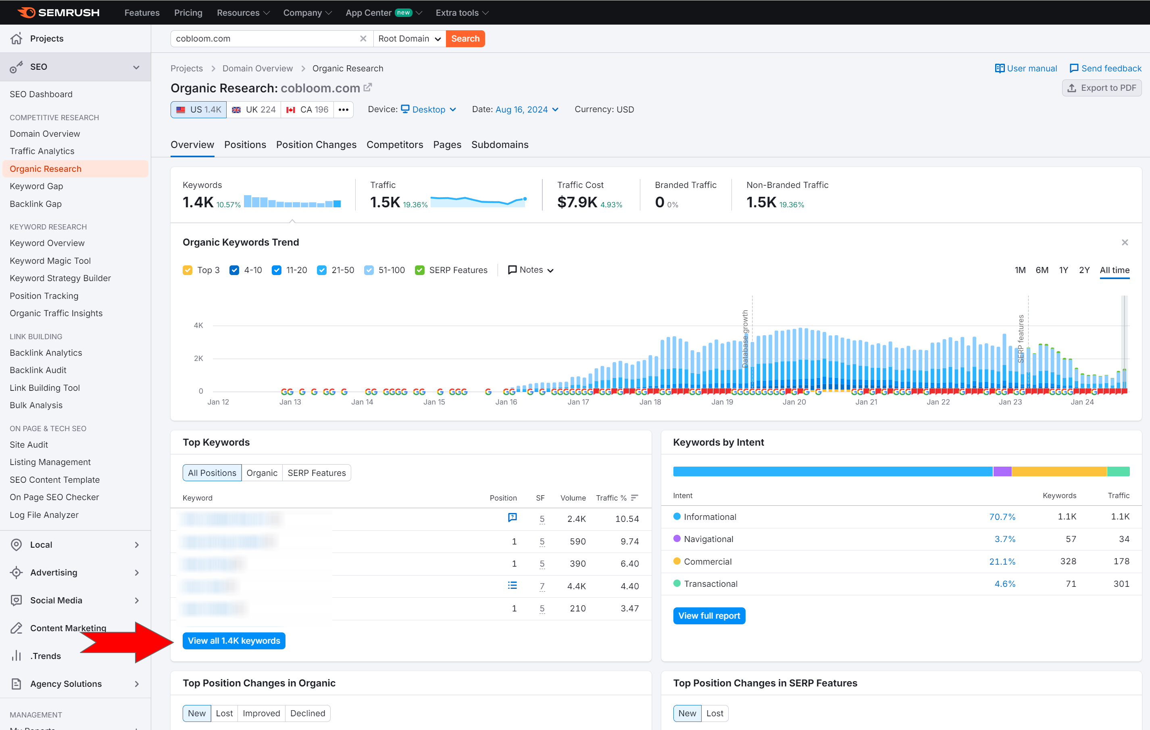Open Backlink Analytics in sidebar

coord(46,352)
